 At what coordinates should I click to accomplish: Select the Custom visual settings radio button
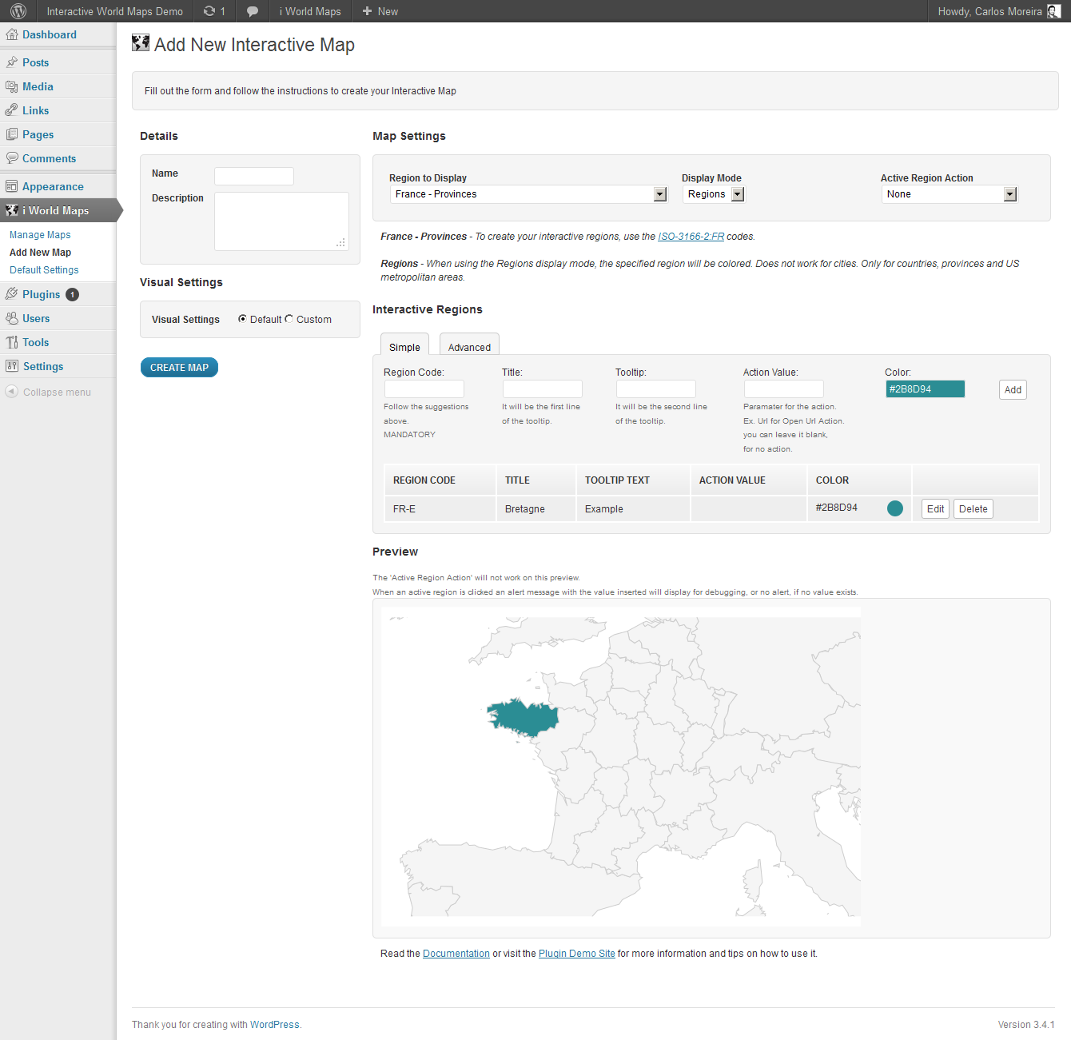[x=289, y=319]
